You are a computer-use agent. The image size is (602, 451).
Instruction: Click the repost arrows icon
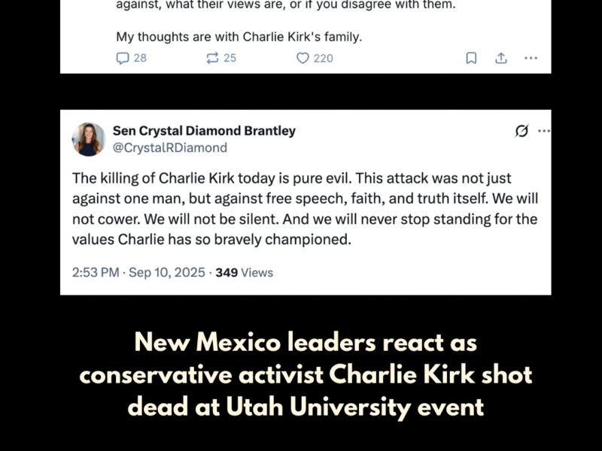(212, 58)
